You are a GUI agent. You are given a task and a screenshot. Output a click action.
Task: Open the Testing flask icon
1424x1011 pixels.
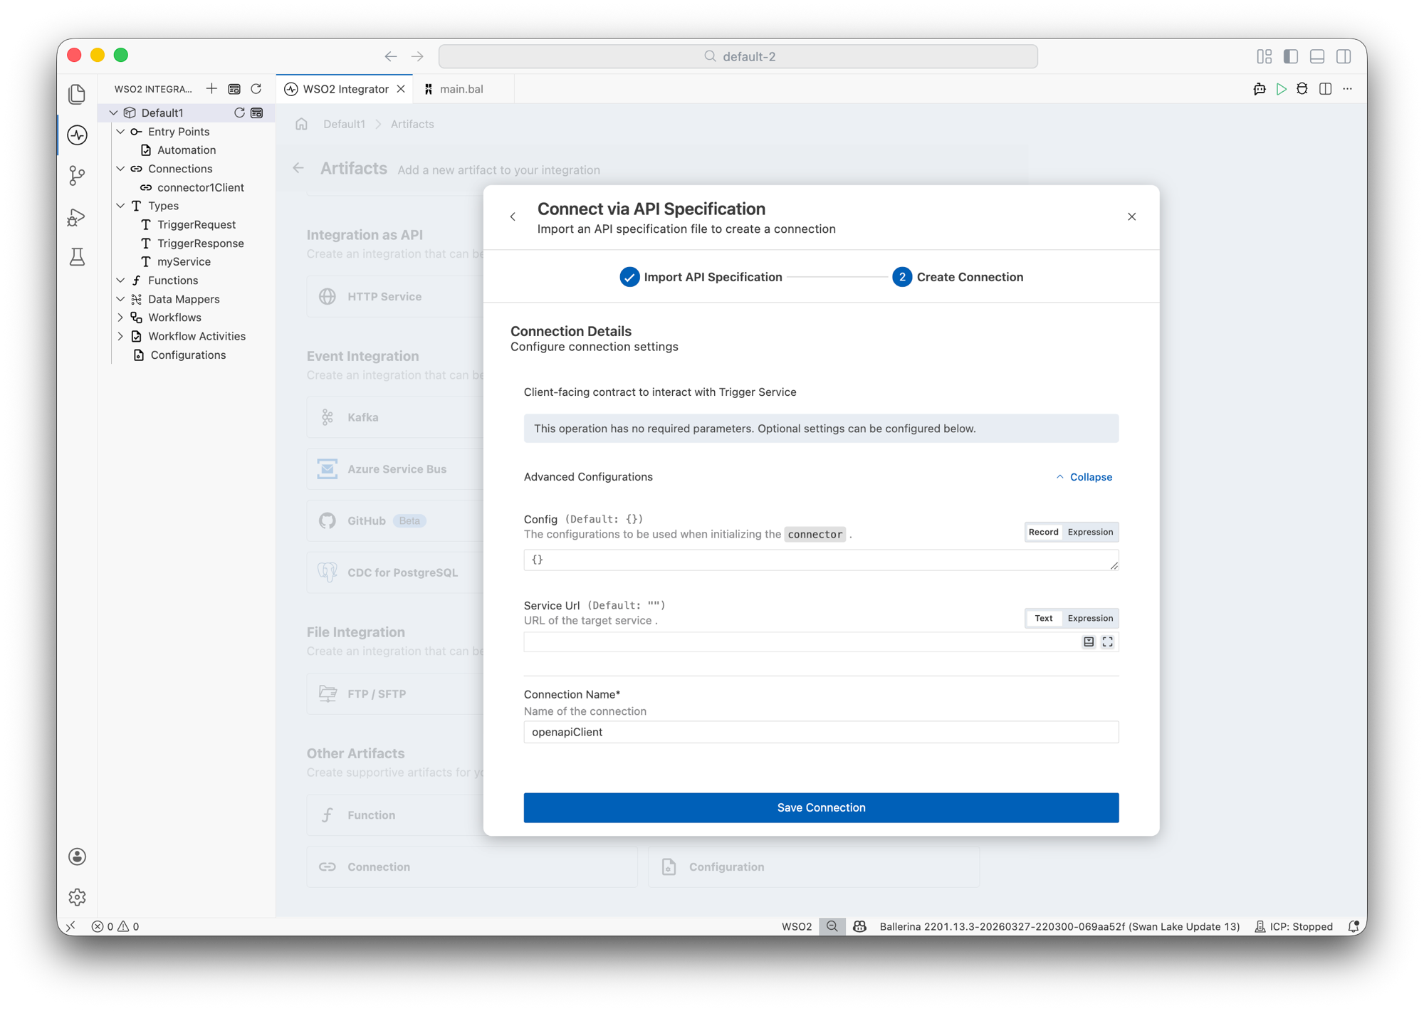(x=78, y=256)
